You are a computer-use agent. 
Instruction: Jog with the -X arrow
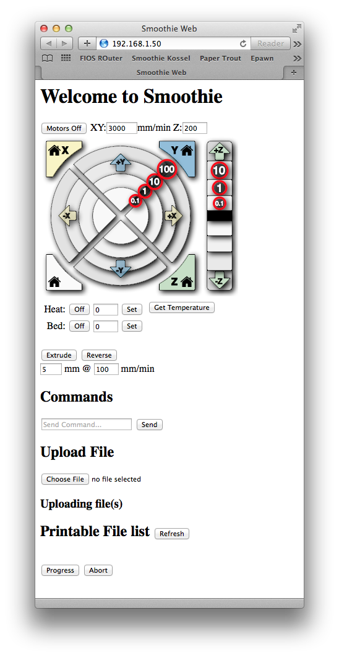click(68, 215)
